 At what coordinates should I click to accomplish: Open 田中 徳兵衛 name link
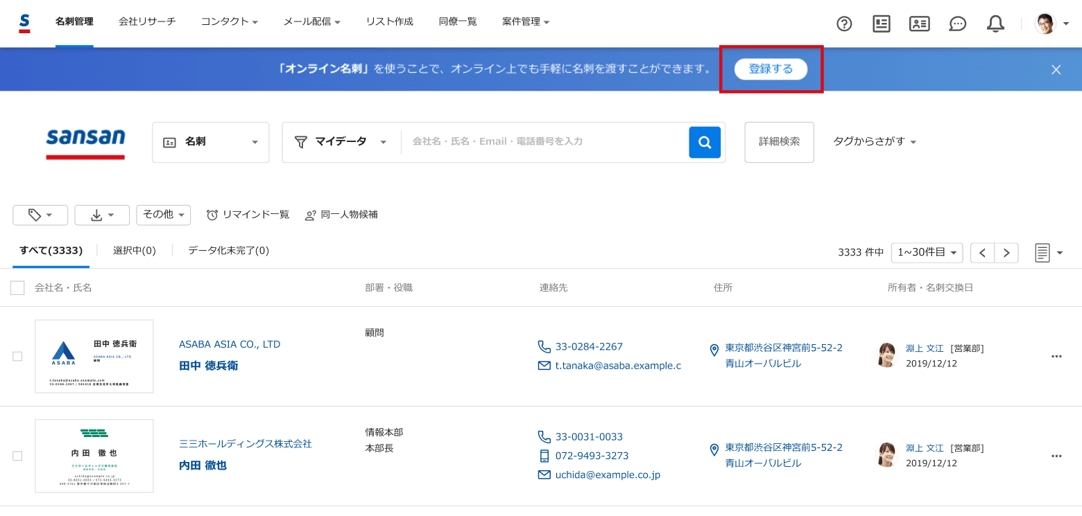[x=209, y=366]
